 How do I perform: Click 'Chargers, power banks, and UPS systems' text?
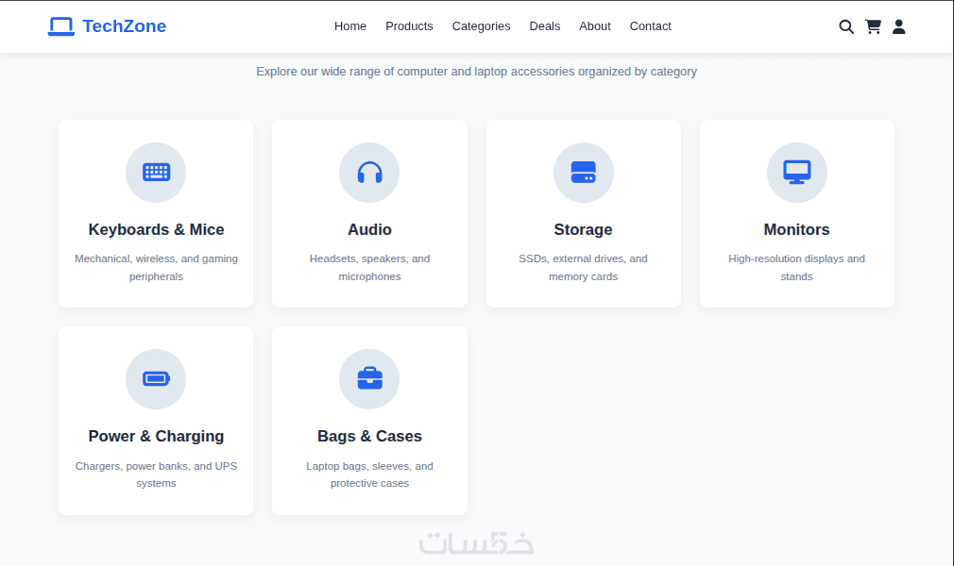(156, 474)
